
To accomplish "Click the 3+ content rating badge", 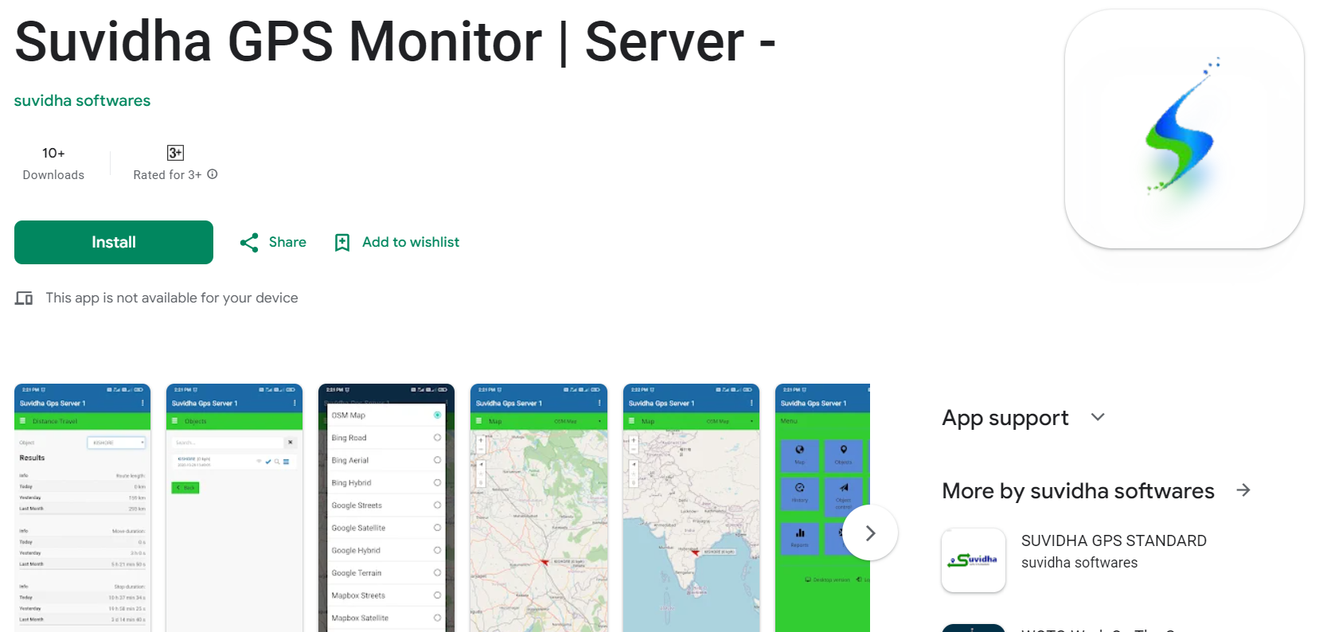I will pyautogui.click(x=175, y=153).
